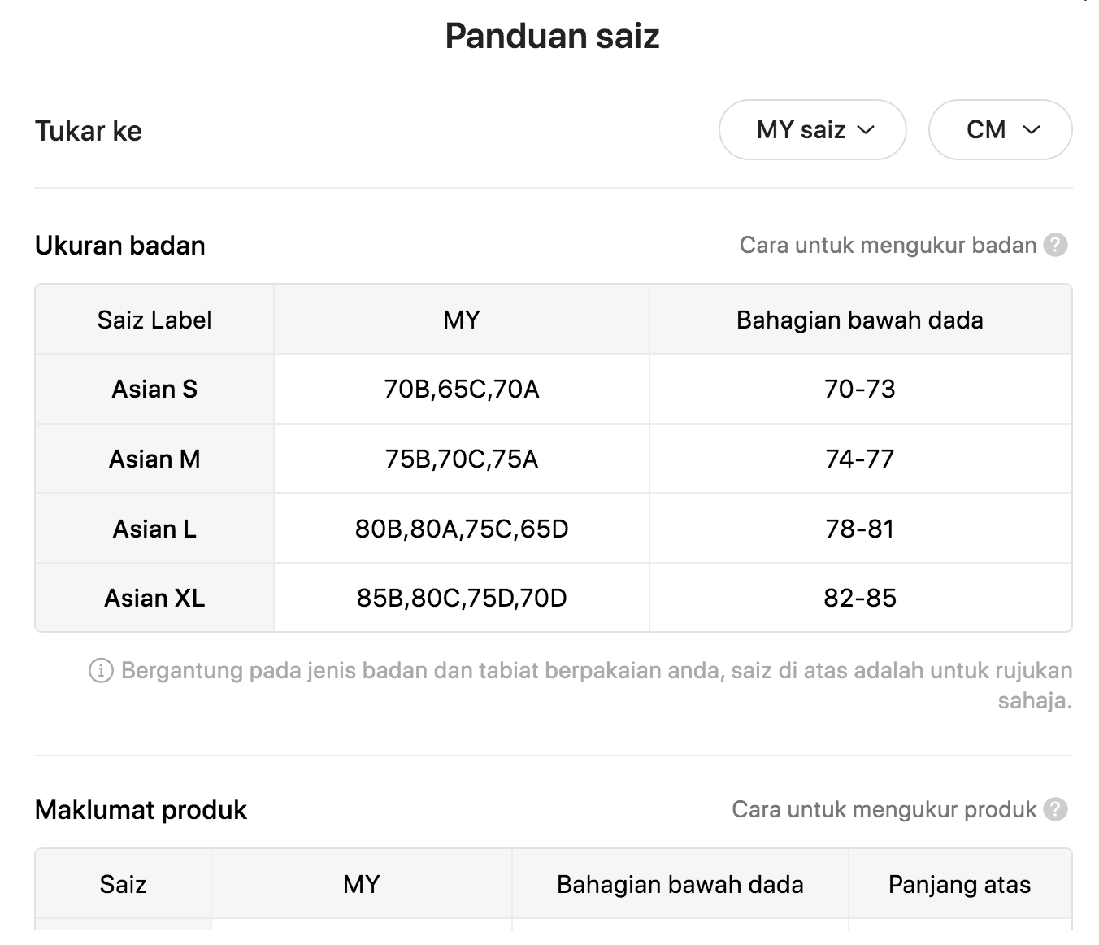Open the CM unit dropdown

point(1000,130)
